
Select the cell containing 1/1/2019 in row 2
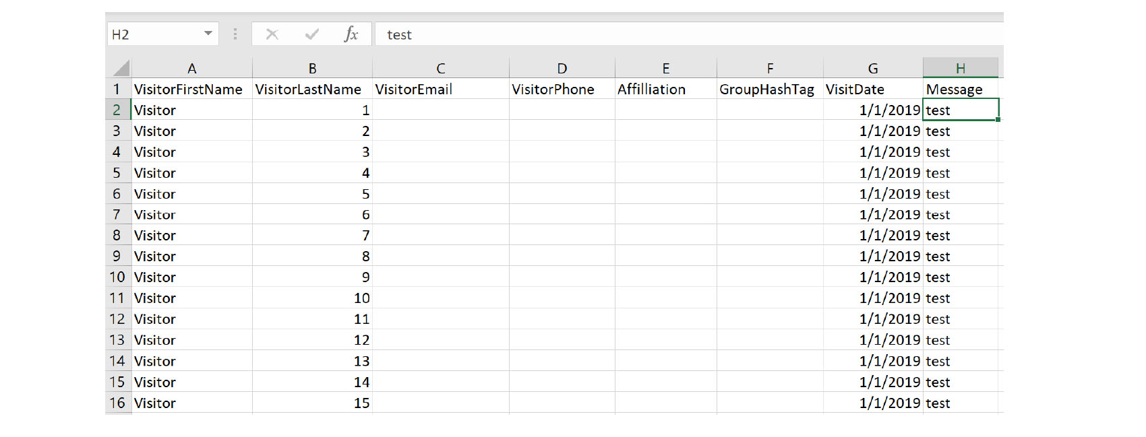890,110
